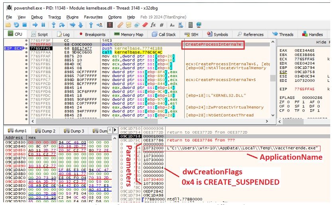Toggle breakpoint dot at address 7765FFB8
Viewport: 333px width, 205px height.
point(27,68)
